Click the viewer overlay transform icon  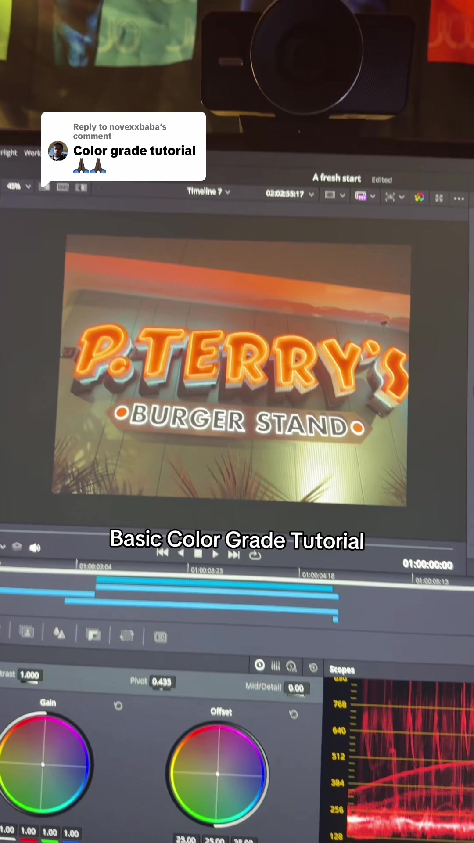(390, 197)
